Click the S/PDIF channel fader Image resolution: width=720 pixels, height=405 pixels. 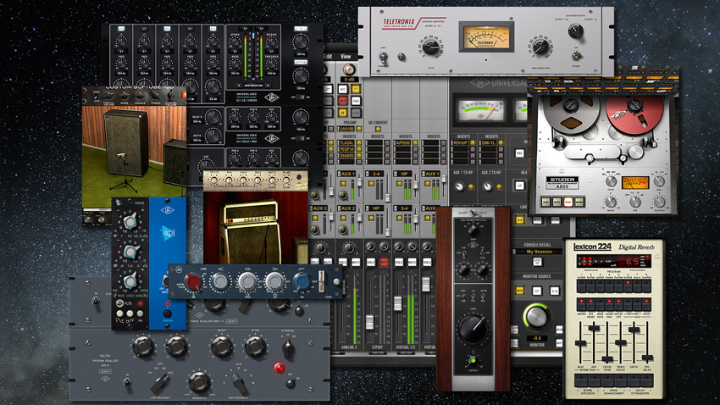point(369,321)
